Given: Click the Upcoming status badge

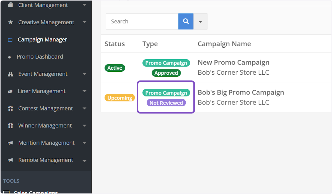Looking at the screenshot, I should coord(120,98).
